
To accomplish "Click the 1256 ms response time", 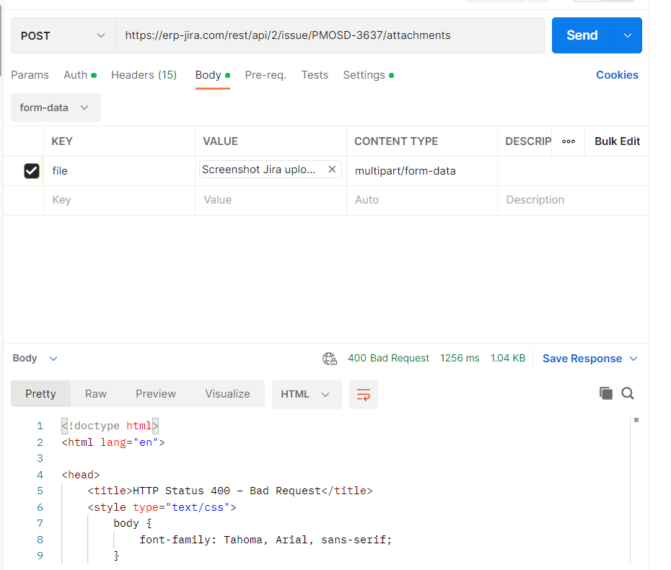I will coord(460,358).
